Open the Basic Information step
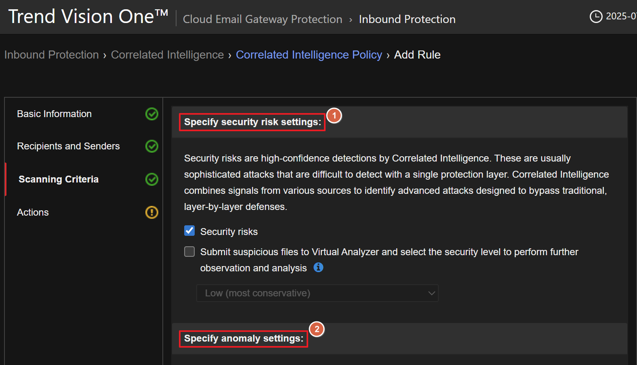The width and height of the screenshot is (637, 365). coord(54,114)
